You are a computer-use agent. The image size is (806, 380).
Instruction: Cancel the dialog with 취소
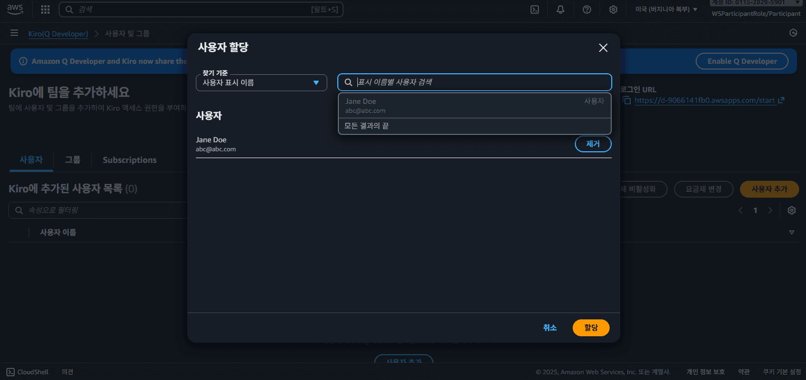click(x=550, y=328)
